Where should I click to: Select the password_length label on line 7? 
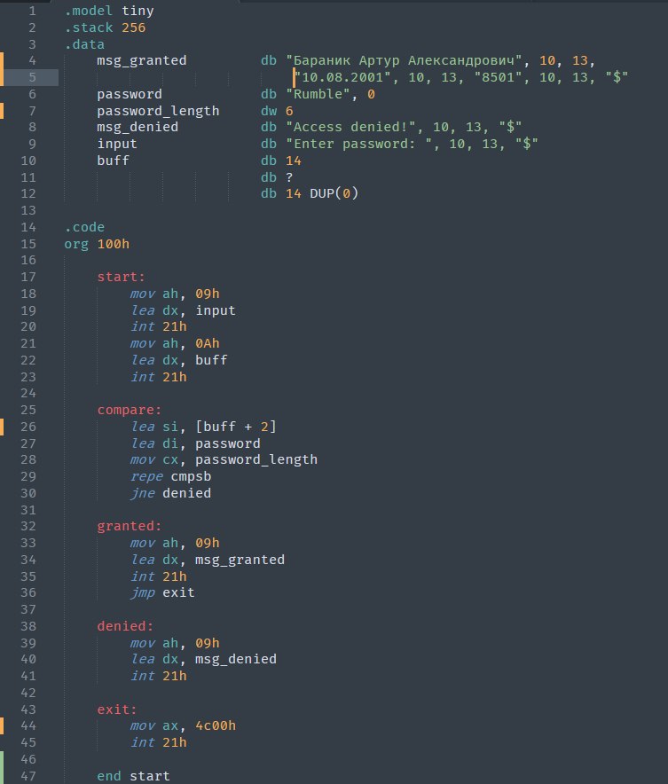coord(158,111)
